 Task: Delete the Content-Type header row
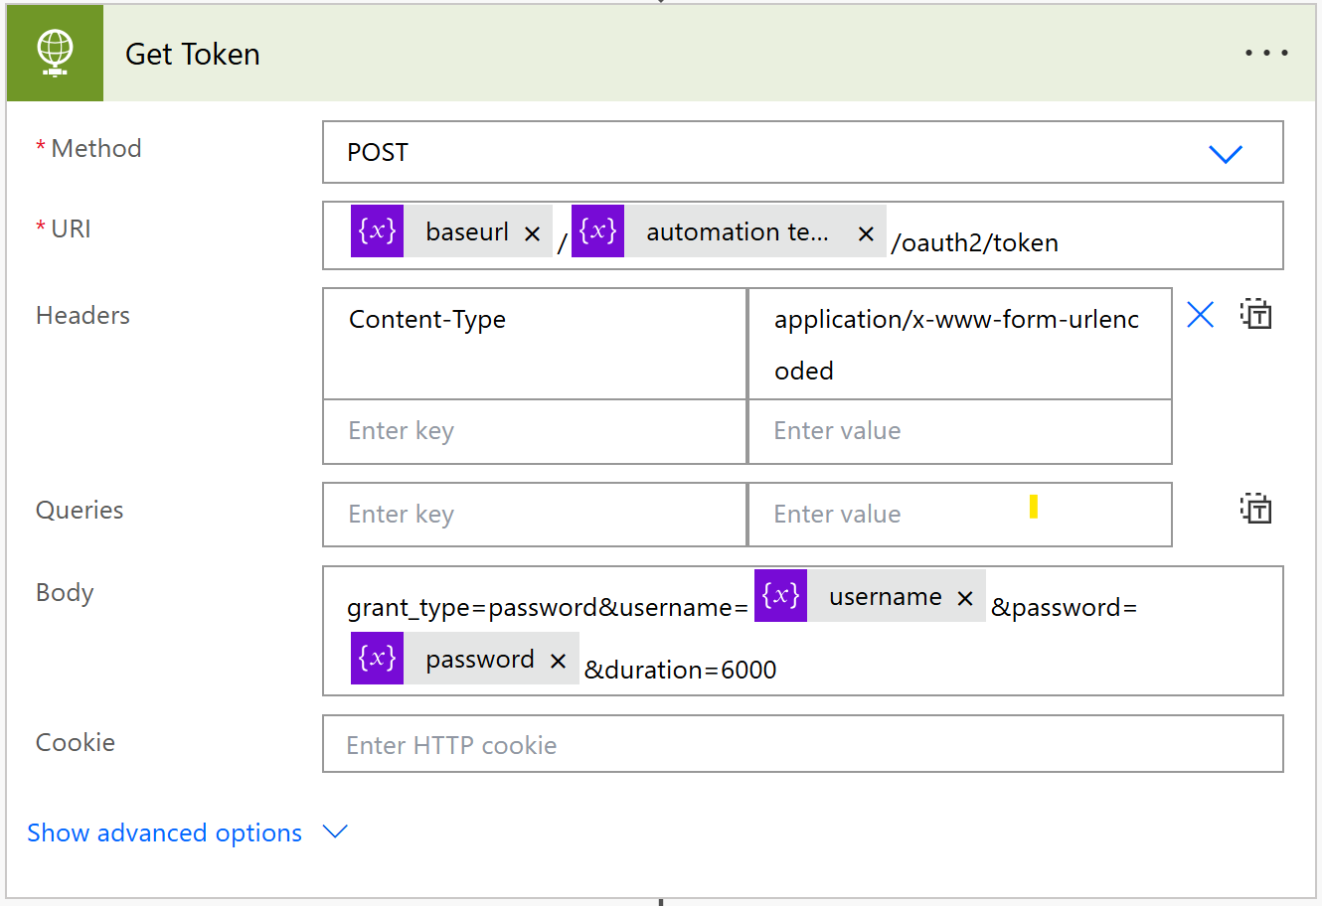pyautogui.click(x=1200, y=314)
